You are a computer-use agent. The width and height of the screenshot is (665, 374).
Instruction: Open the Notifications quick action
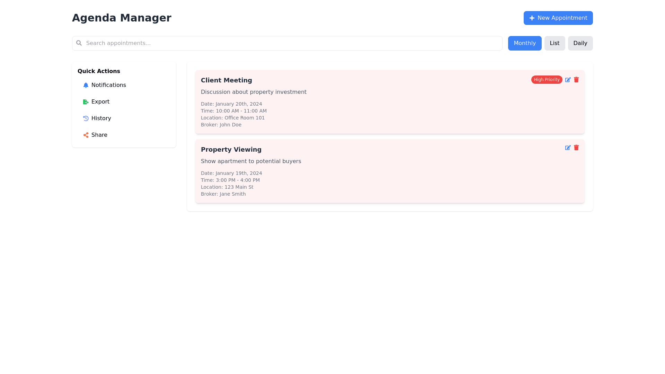pyautogui.click(x=109, y=85)
